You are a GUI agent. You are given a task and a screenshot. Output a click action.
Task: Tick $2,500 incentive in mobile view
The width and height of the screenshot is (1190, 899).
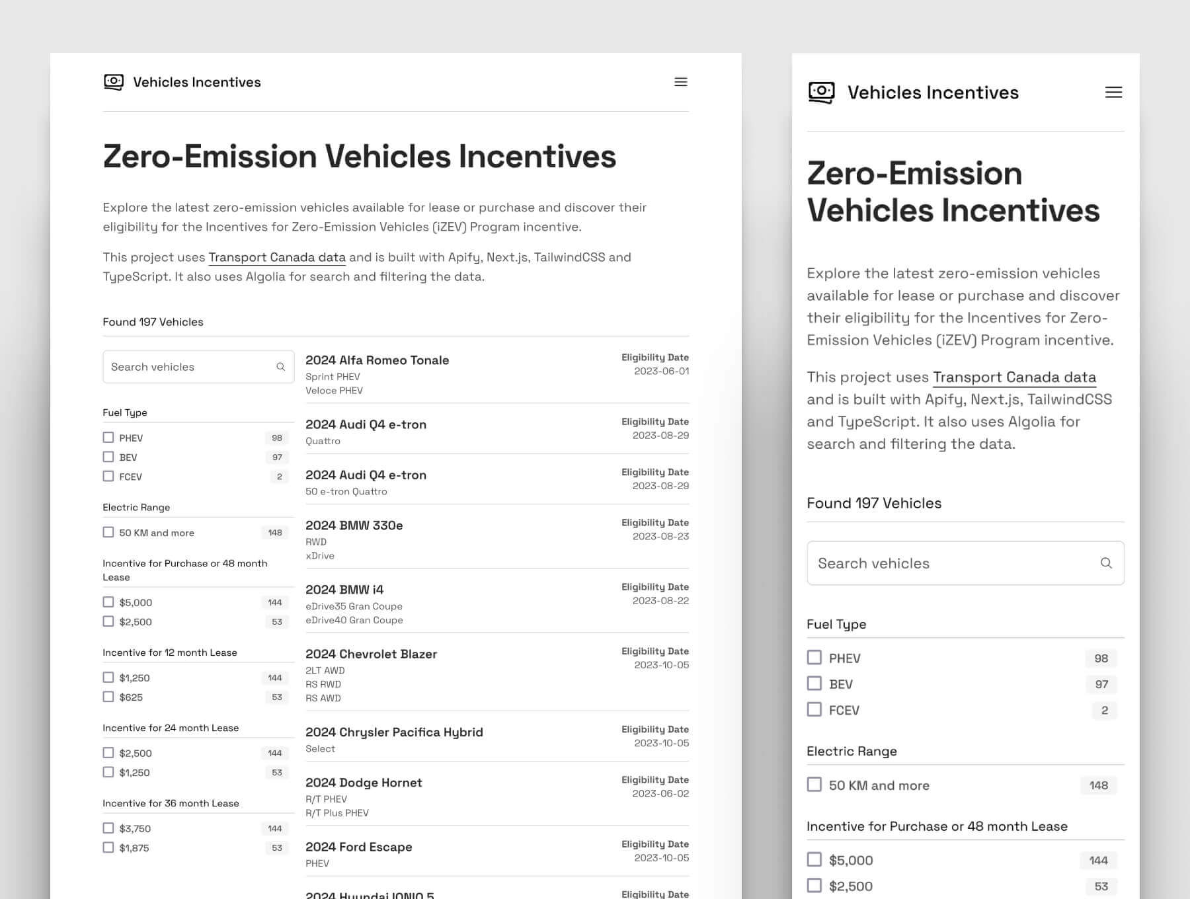[814, 886]
